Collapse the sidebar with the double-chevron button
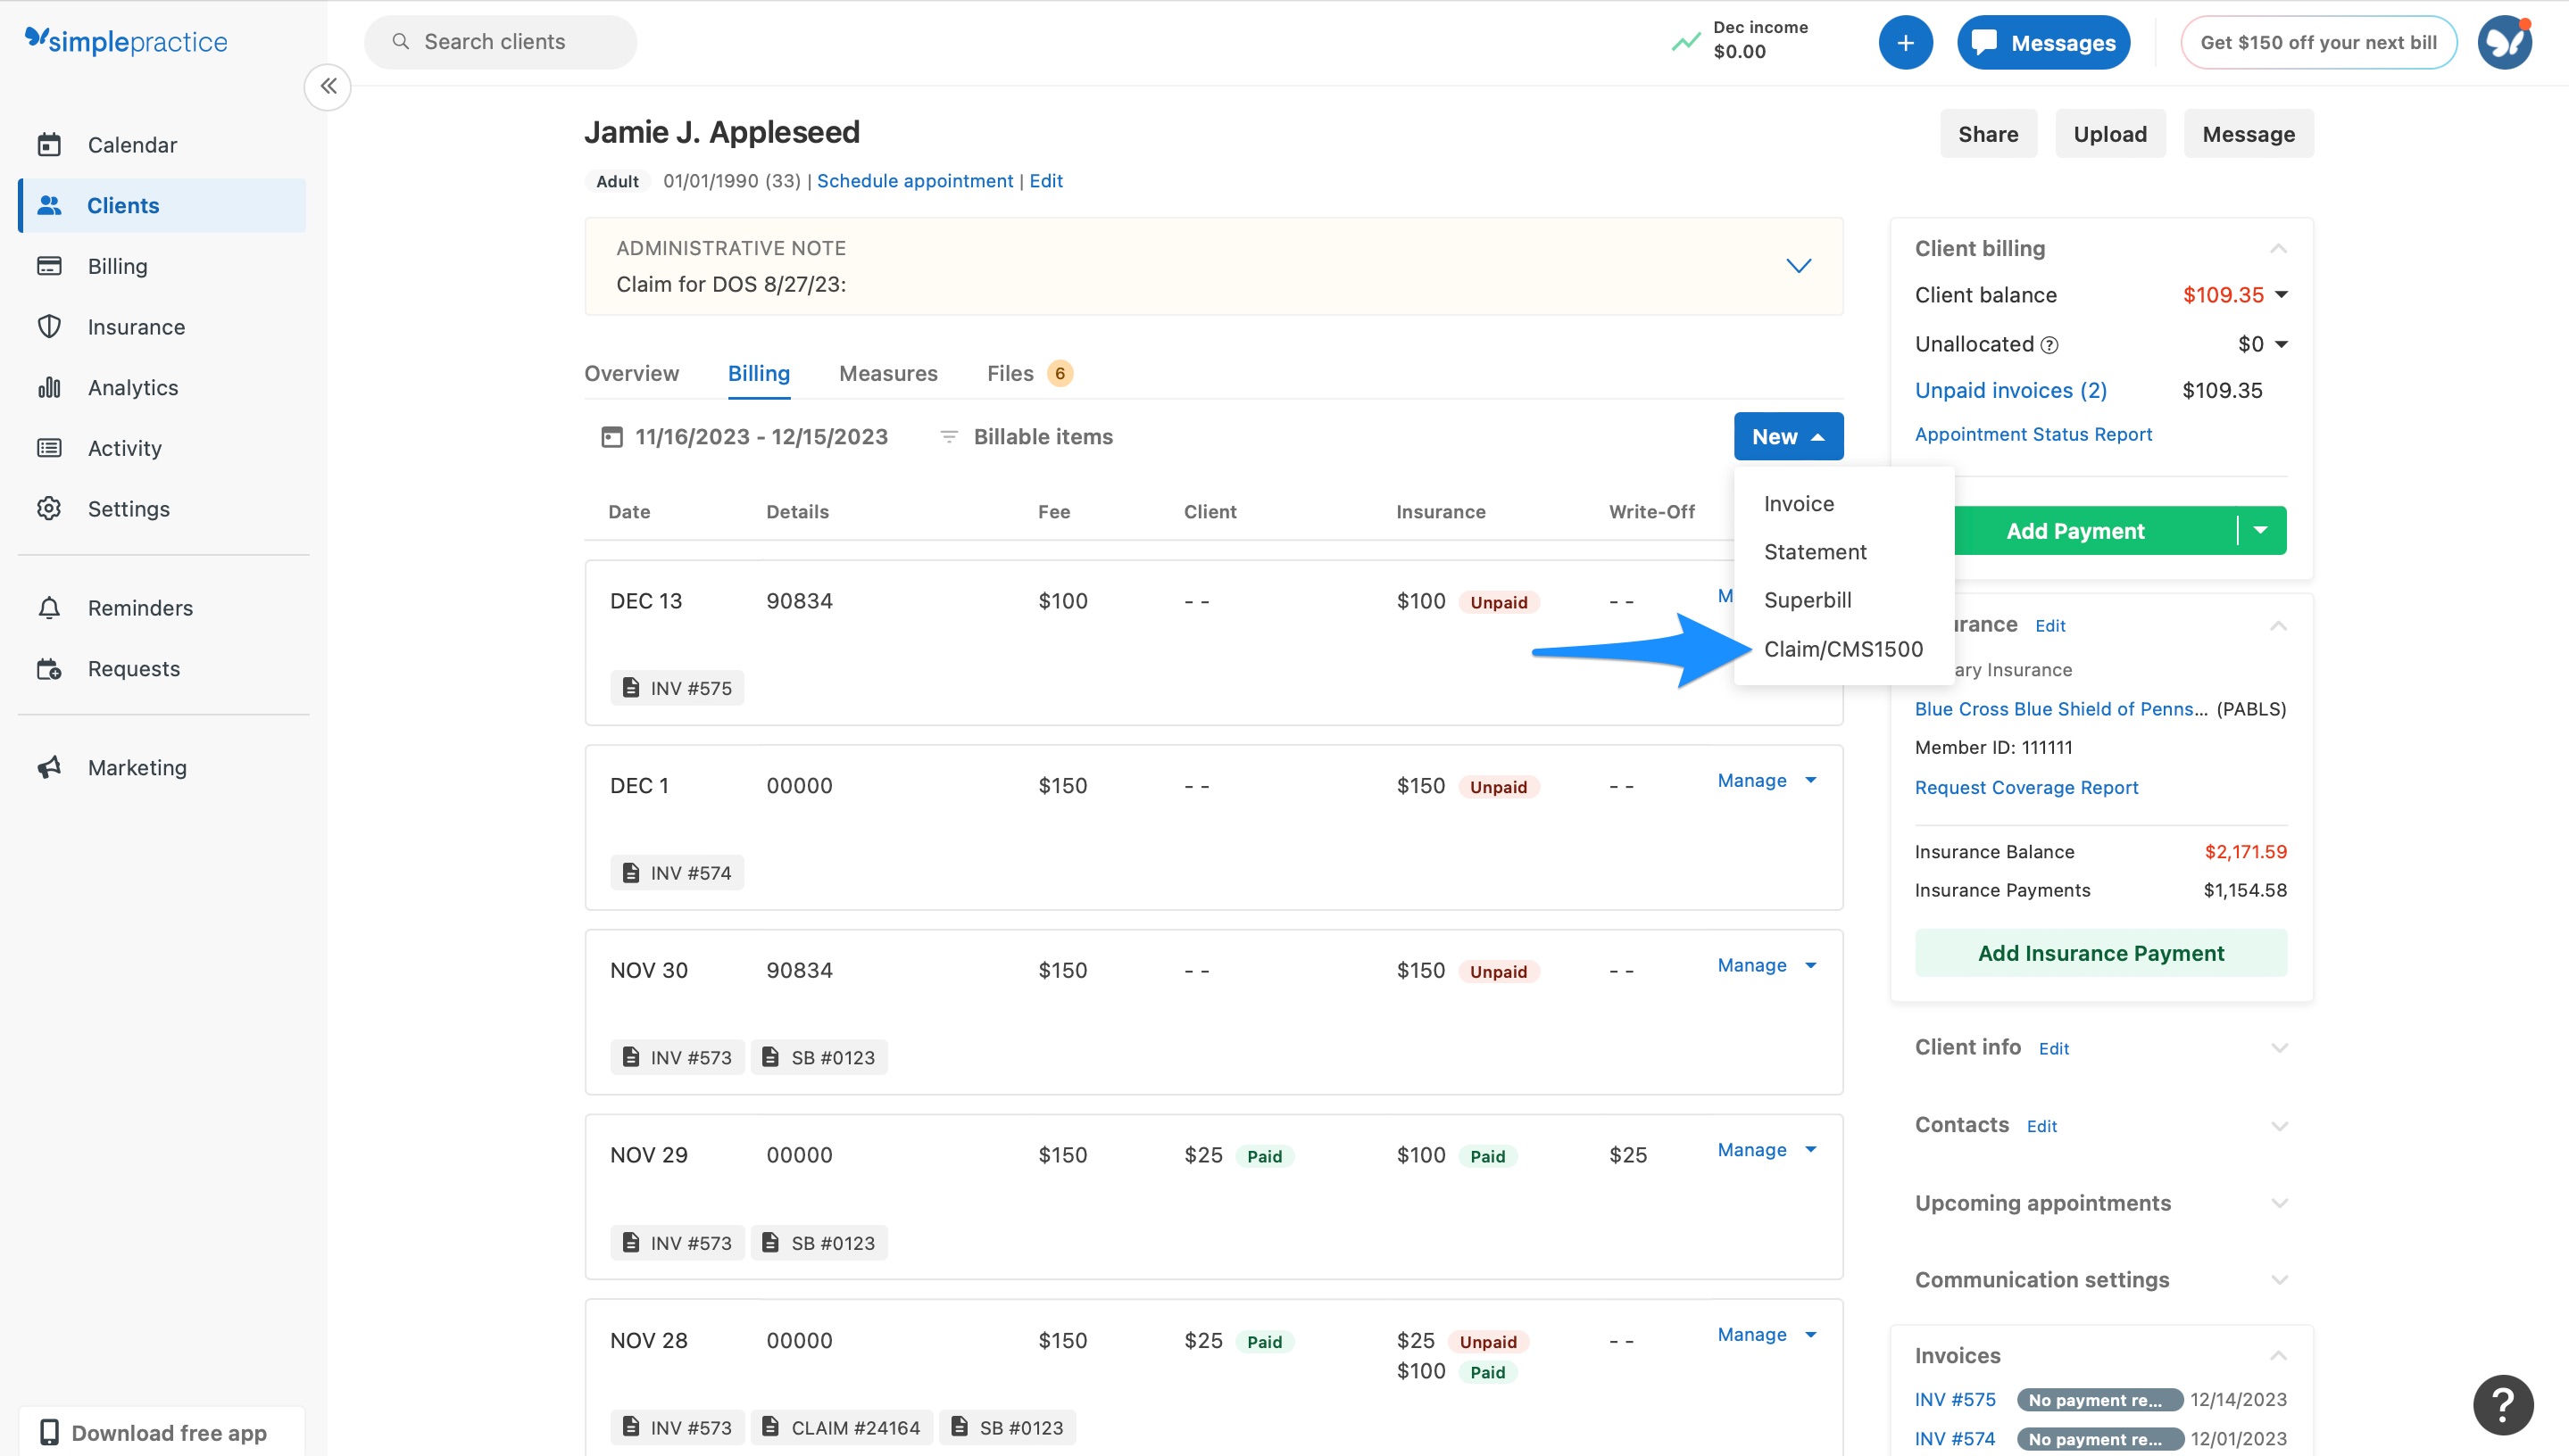Viewport: 2569px width, 1456px height. (x=328, y=87)
